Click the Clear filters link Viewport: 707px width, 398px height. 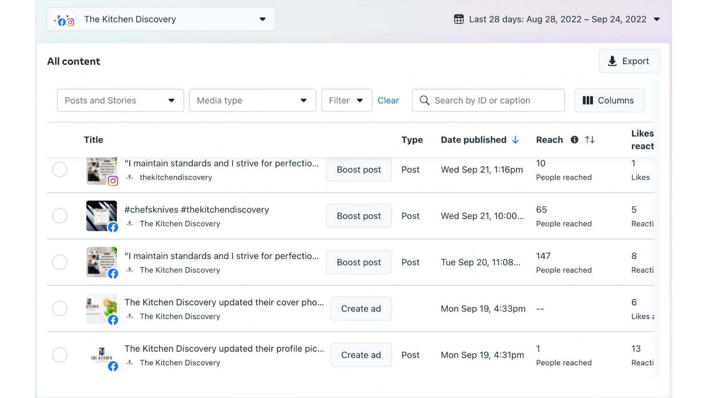point(388,100)
